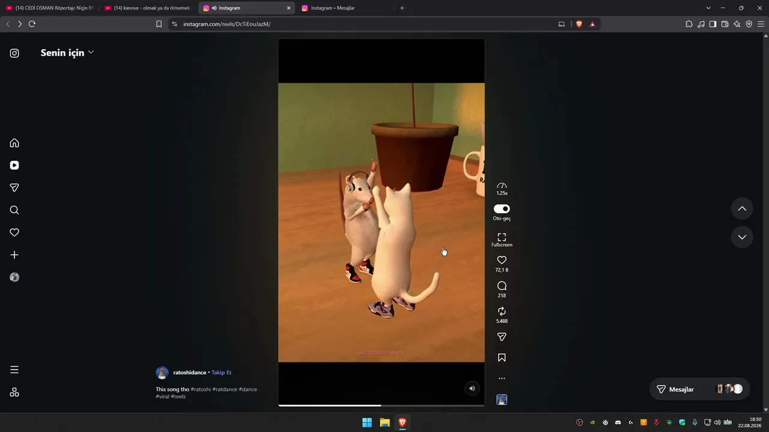Mute the reel audio

tap(472, 388)
